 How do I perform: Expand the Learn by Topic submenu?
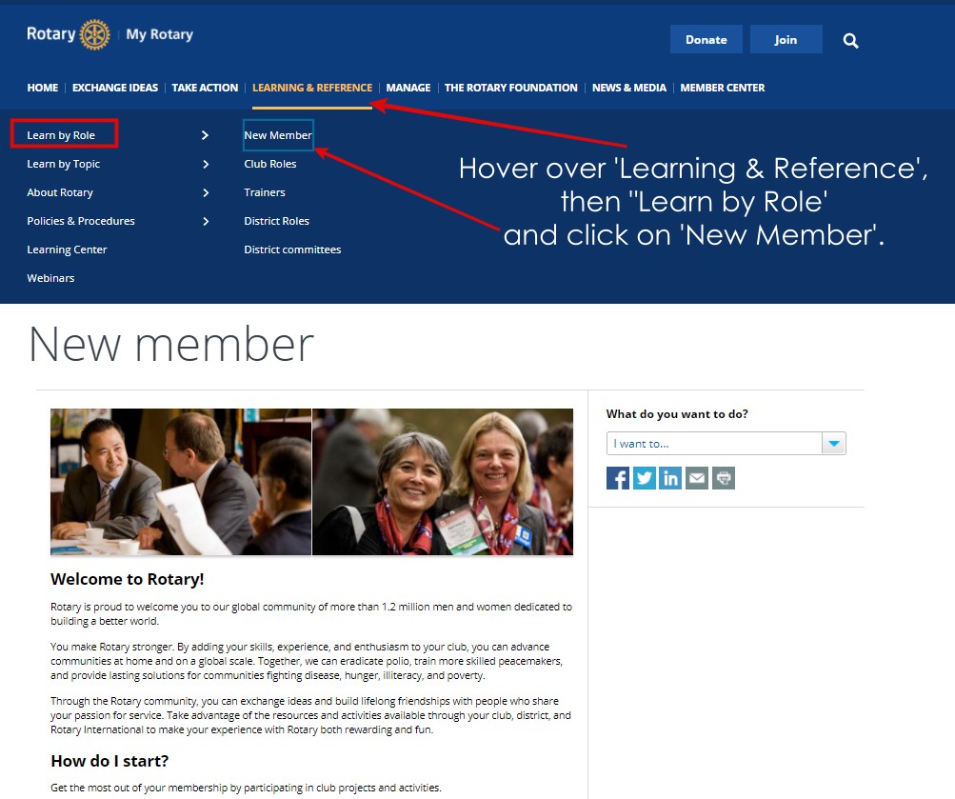tap(63, 164)
